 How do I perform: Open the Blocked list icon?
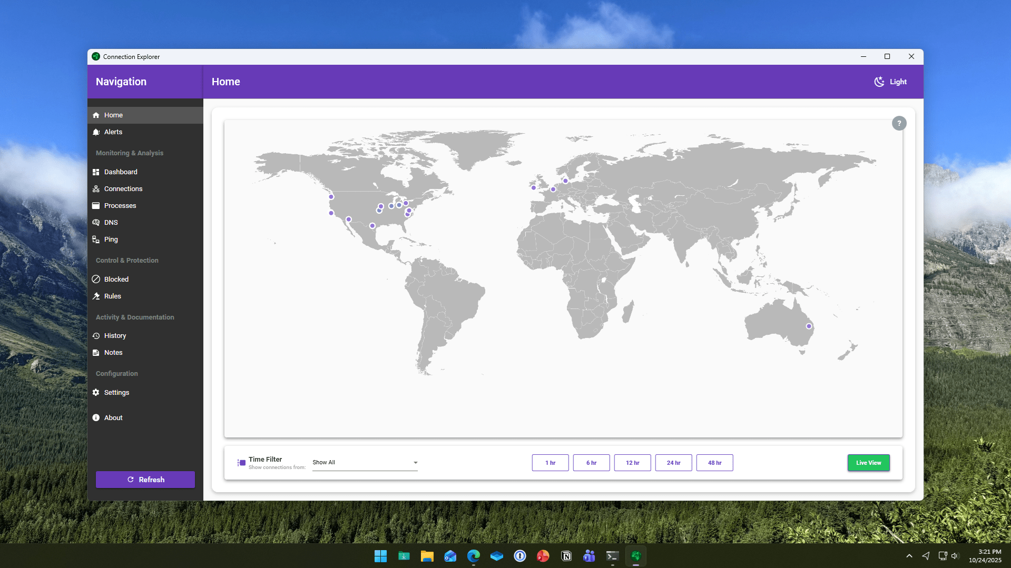pyautogui.click(x=96, y=280)
